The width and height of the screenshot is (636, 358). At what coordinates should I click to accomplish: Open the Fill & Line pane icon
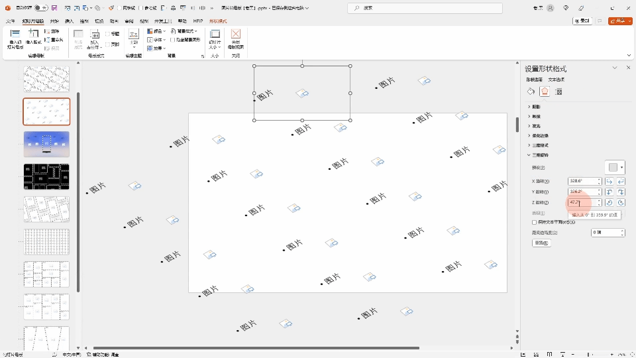(x=531, y=91)
